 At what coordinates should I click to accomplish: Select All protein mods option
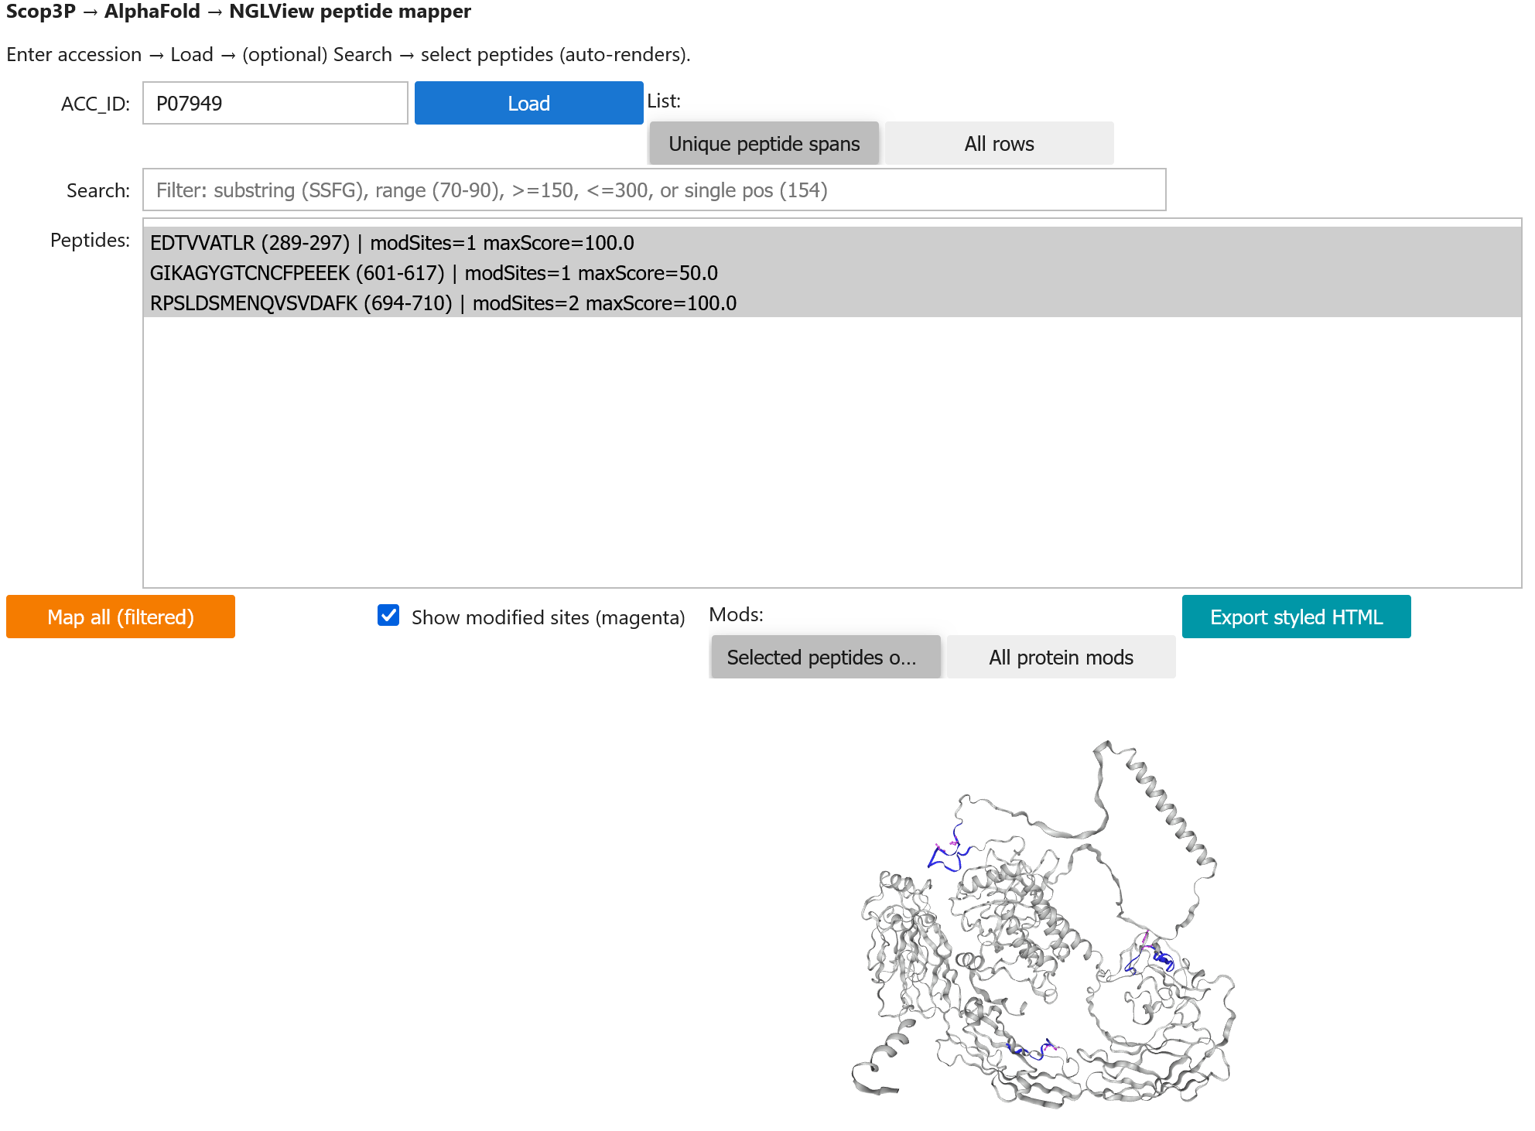pyautogui.click(x=1060, y=657)
